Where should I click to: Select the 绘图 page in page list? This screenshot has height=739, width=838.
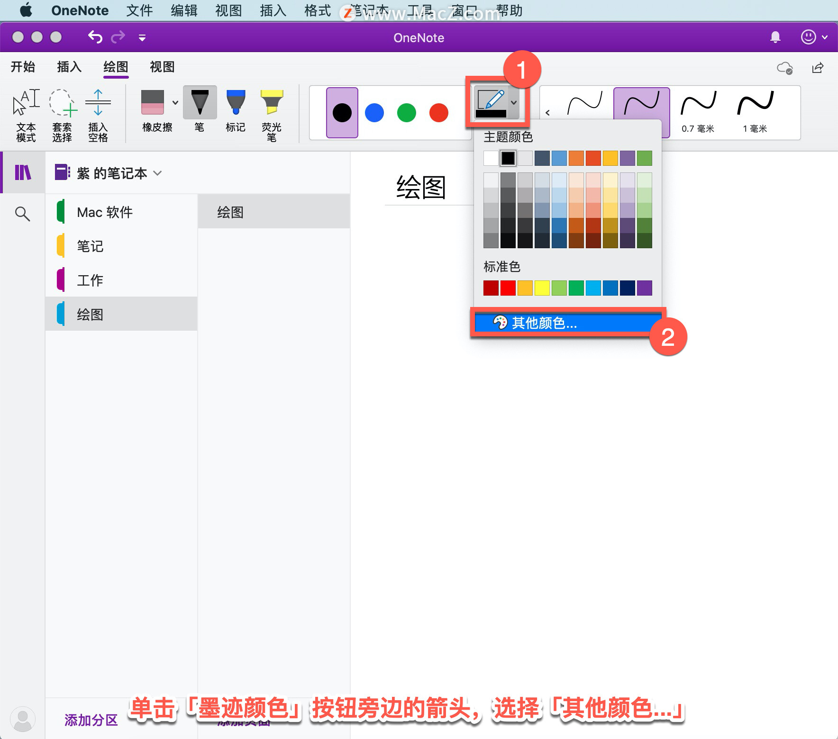pyautogui.click(x=274, y=212)
